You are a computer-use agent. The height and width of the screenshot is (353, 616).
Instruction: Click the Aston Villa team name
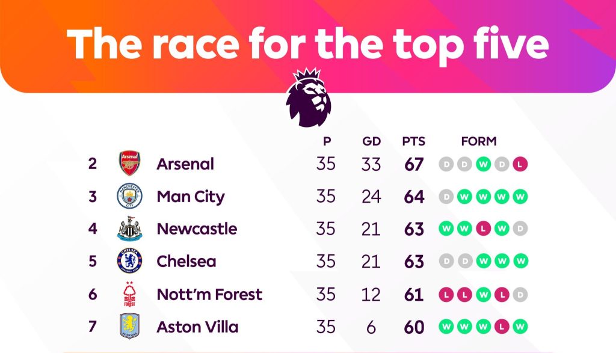[197, 327]
